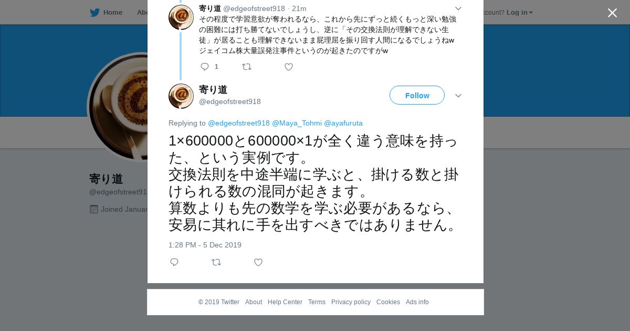Click the Twitter bird Home icon
This screenshot has width=630, height=331.
tap(94, 12)
